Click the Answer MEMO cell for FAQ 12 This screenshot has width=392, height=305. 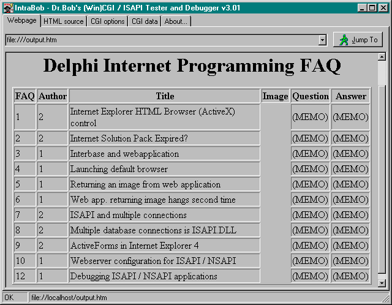[x=350, y=276]
